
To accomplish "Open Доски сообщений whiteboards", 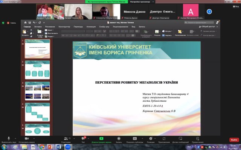I will [x=181, y=139].
